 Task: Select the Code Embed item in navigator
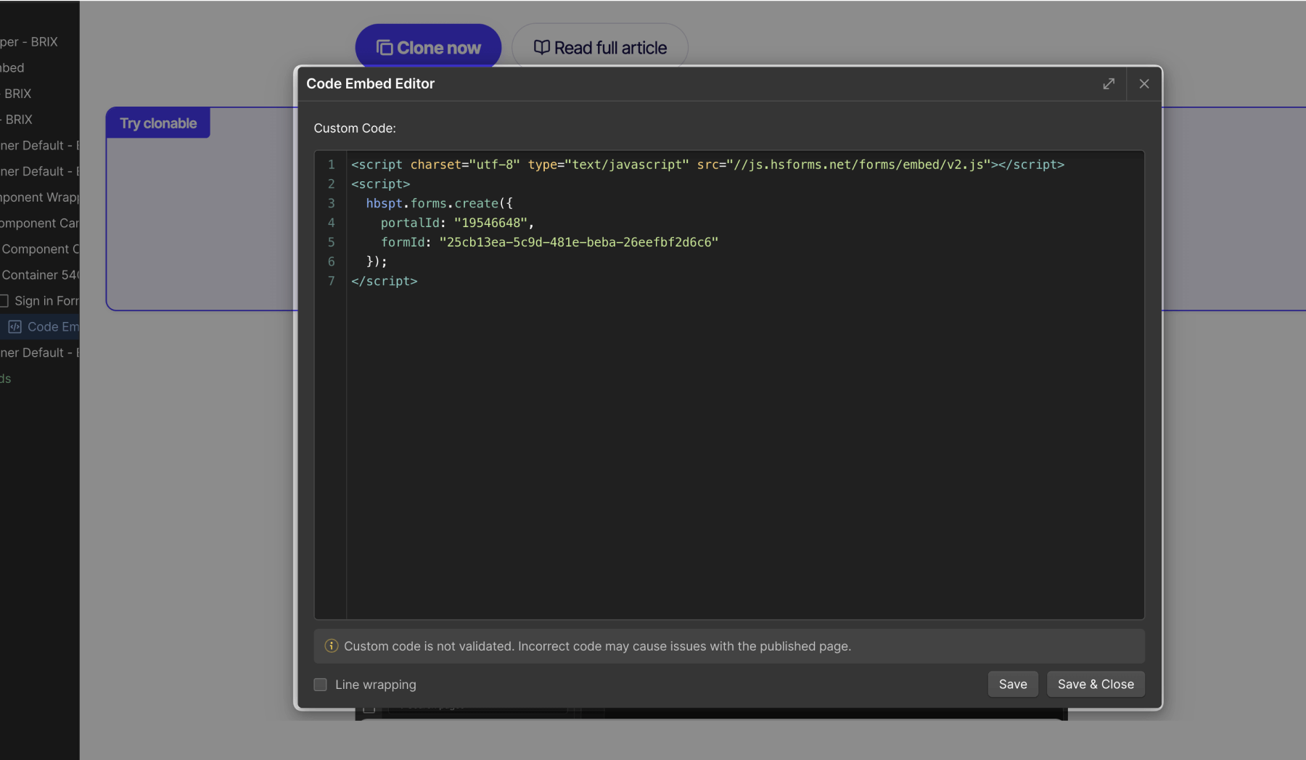(x=40, y=327)
